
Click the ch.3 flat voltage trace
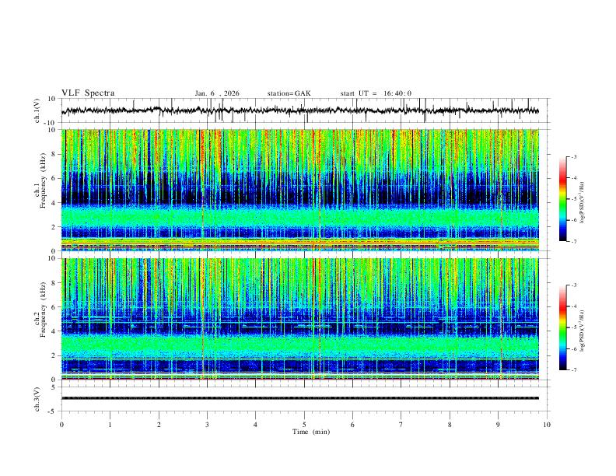(x=300, y=398)
